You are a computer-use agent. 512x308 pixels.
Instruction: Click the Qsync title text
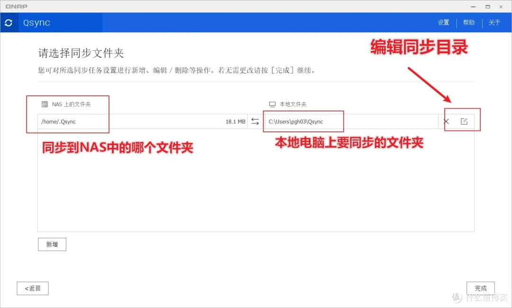(x=37, y=23)
